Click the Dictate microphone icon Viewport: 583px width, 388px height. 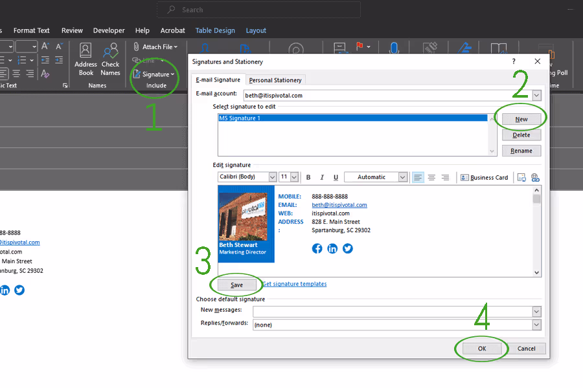coord(394,48)
